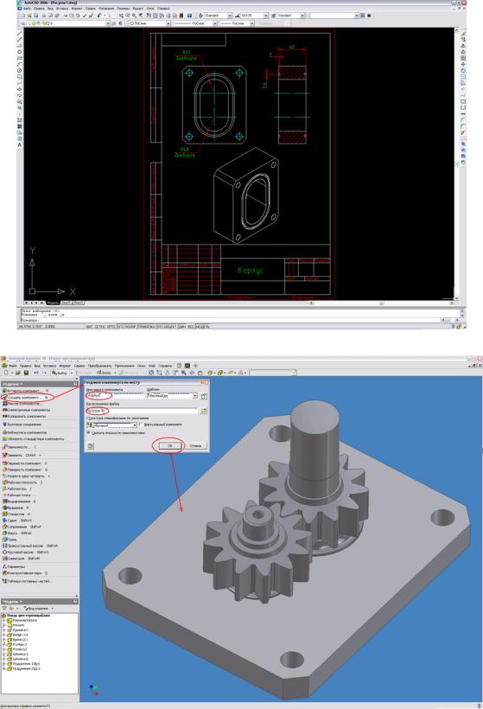The height and width of the screenshot is (709, 483).
Task: Open the Изделие panel header dropdown
Action: pos(14,383)
